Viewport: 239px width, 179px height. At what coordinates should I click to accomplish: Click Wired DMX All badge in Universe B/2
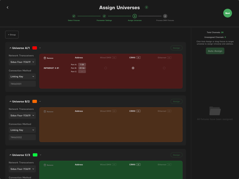[x=114, y=111]
